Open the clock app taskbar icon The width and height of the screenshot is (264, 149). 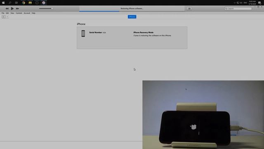37,3
